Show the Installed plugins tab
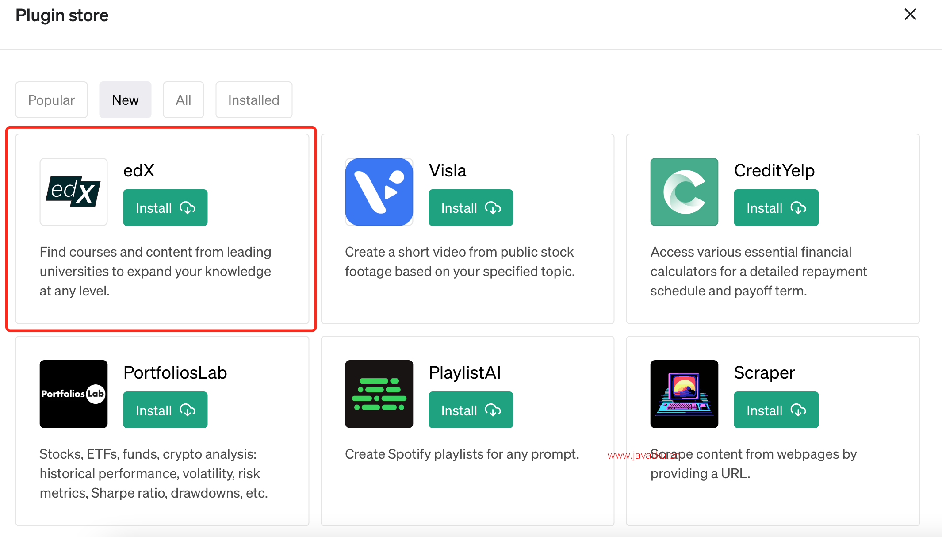The width and height of the screenshot is (942, 537). 254,100
